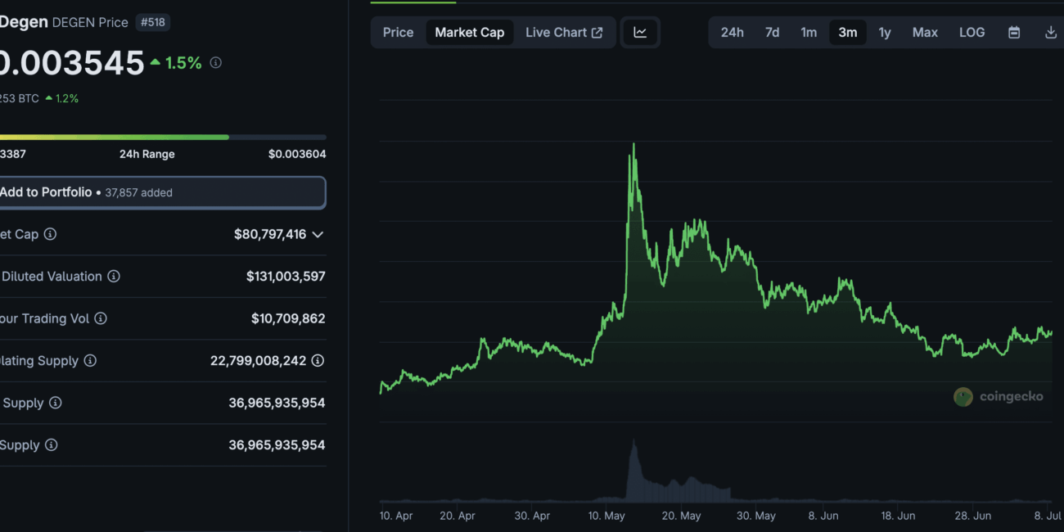This screenshot has width=1064, height=532.
Task: Click the $0.003604 range high value
Action: [297, 154]
